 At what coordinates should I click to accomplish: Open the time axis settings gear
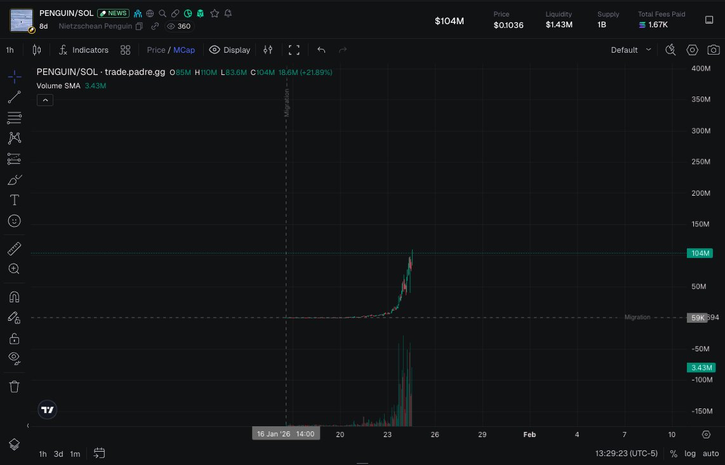pyautogui.click(x=706, y=435)
